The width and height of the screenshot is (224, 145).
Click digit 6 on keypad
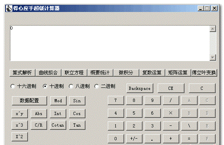click(x=153, y=113)
